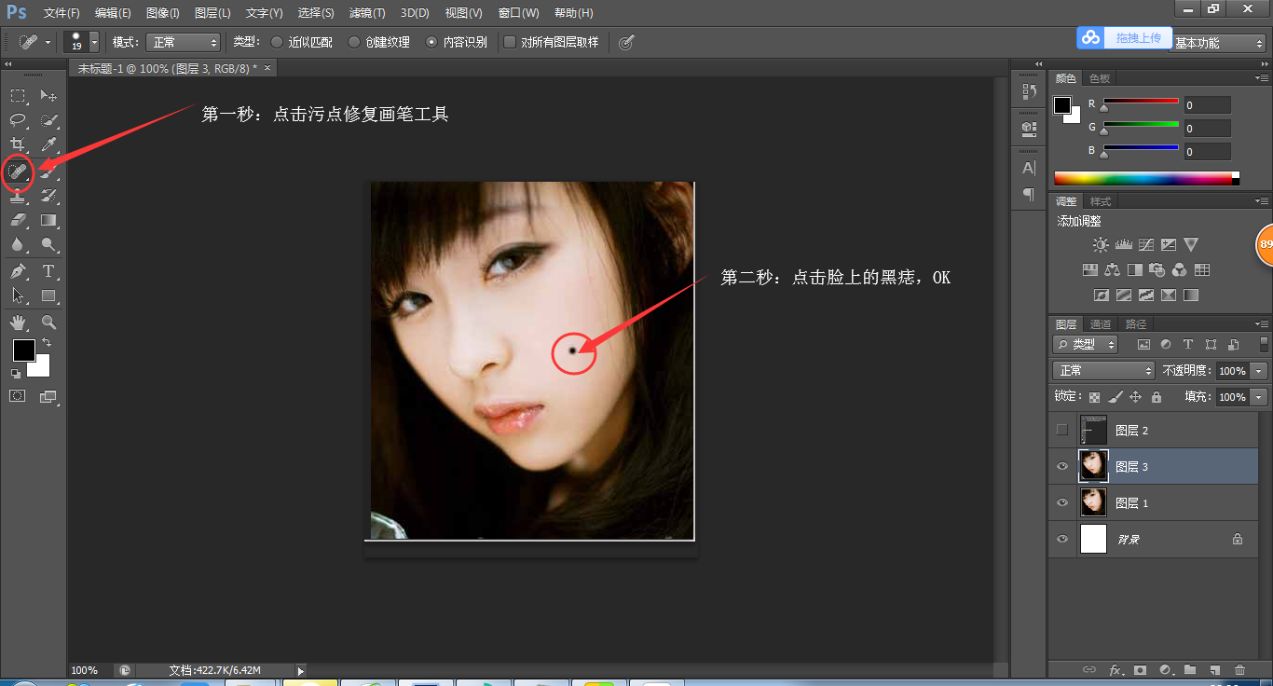
Task: Expand the 不透明度 opacity slider arrow
Action: (1259, 371)
